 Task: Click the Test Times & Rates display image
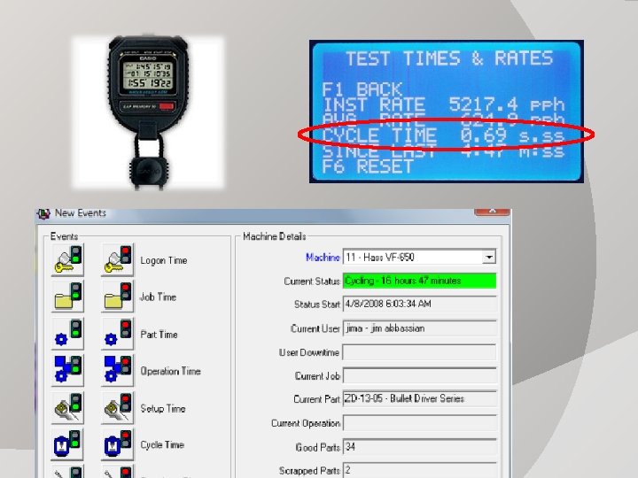[x=447, y=112]
